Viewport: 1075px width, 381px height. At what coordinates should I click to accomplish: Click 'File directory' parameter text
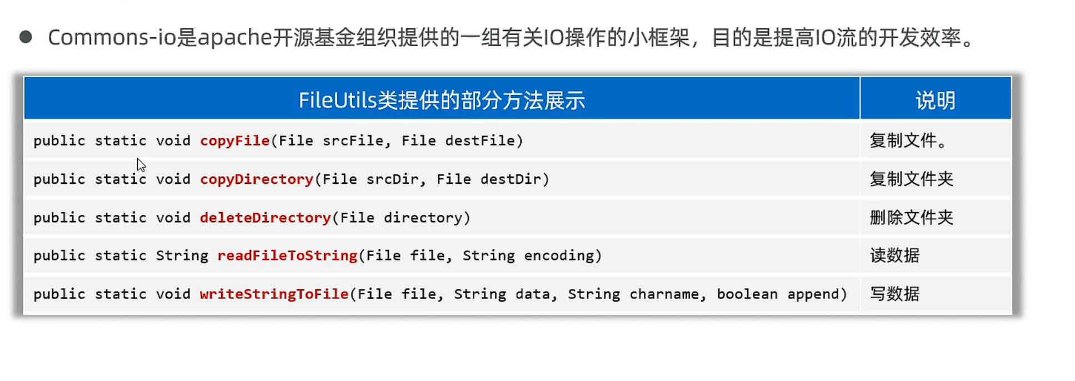[x=401, y=217]
